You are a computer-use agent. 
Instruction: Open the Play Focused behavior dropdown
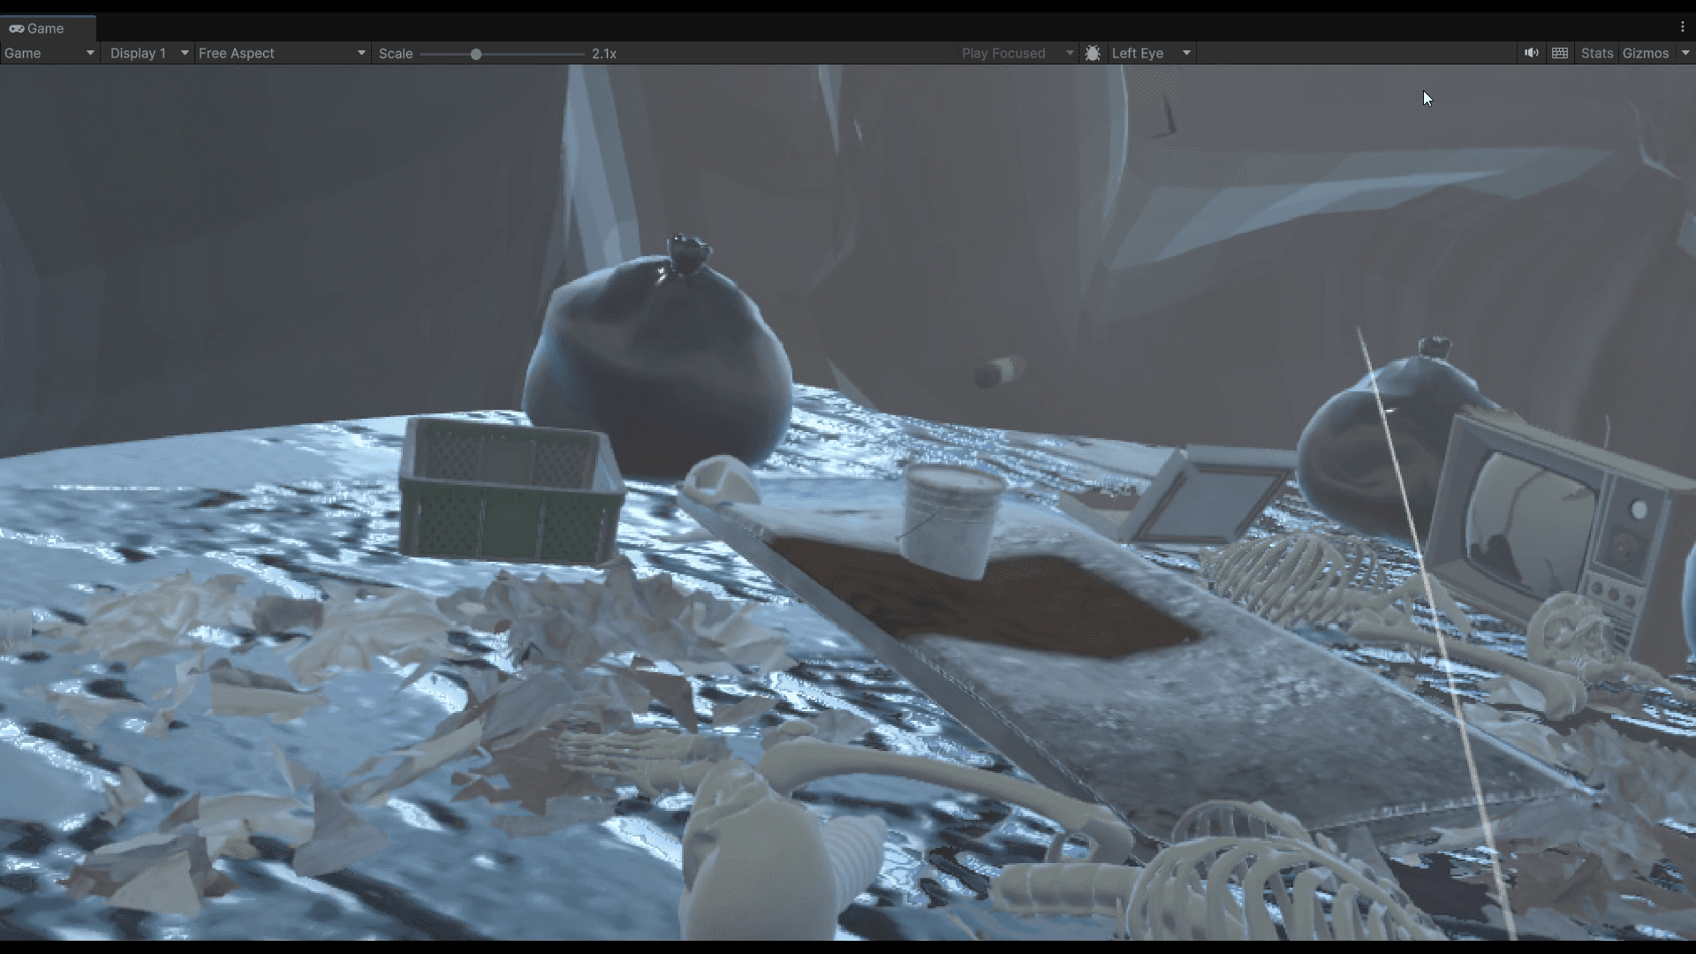[x=1016, y=53]
